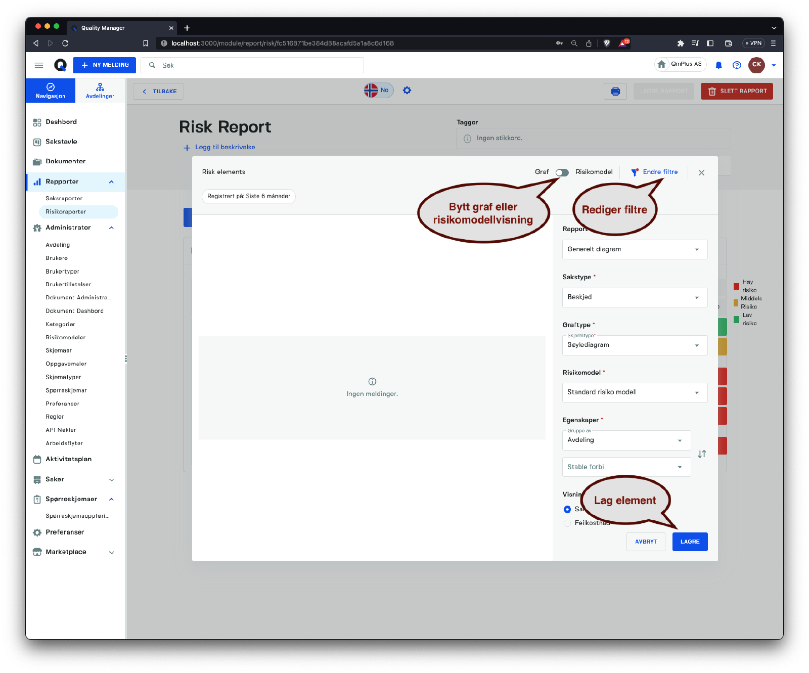Viewport: 809px width, 673px height.
Task: Click the Søk search input field
Action: (258, 65)
